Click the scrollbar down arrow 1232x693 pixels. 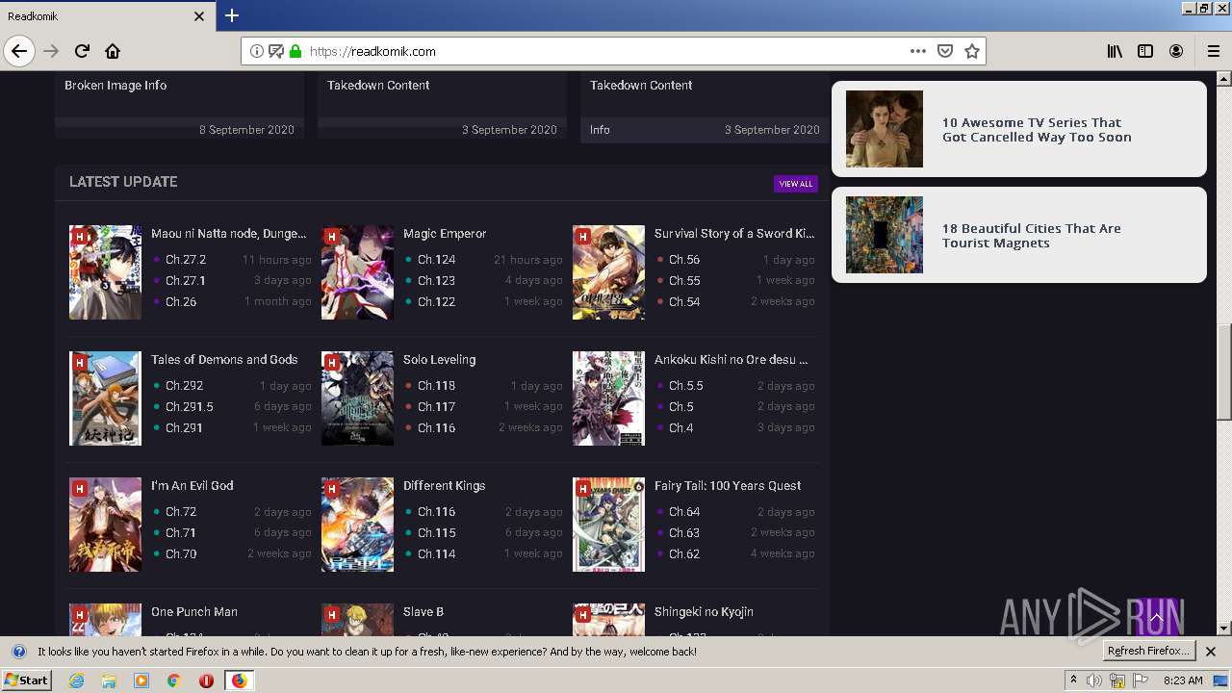1224,629
